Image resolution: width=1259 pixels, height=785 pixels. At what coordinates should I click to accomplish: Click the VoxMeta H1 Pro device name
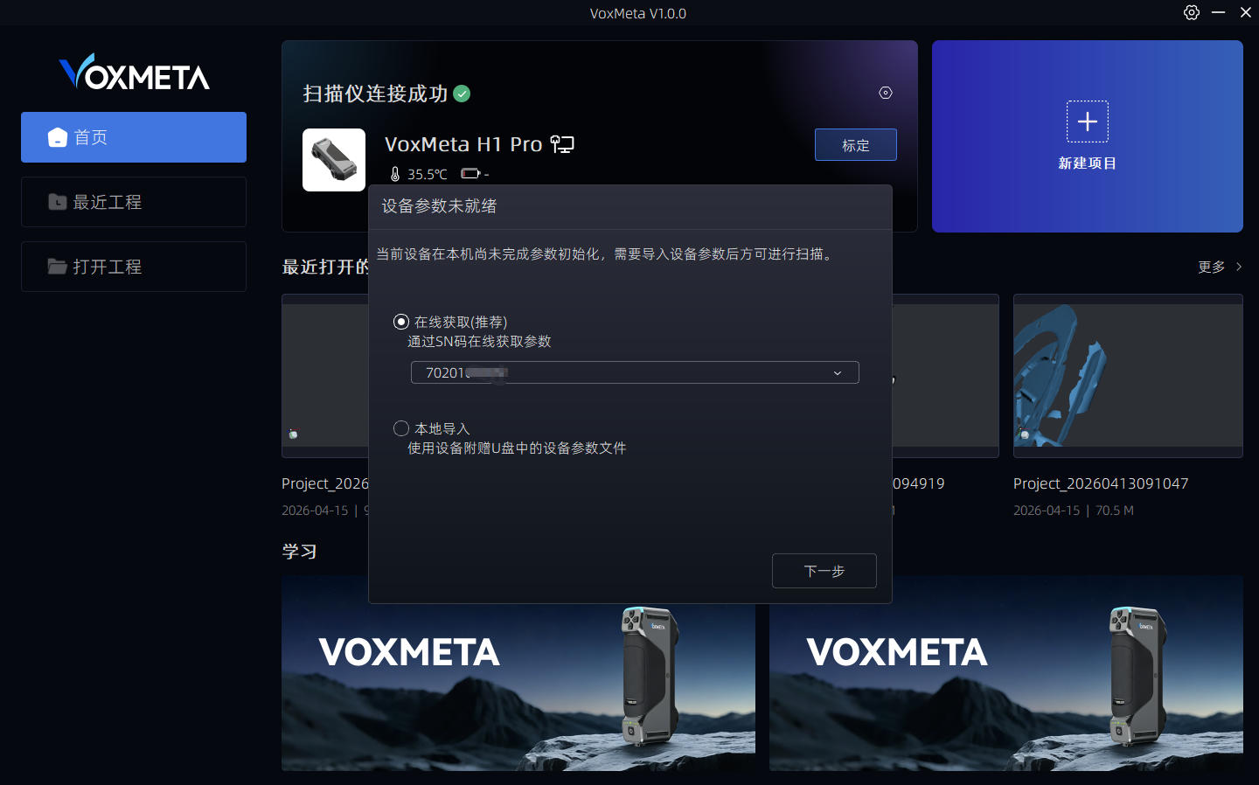coord(463,144)
